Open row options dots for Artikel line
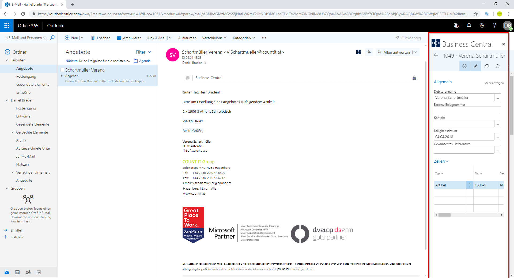Viewport: 514px width, 278px height. 470,185
